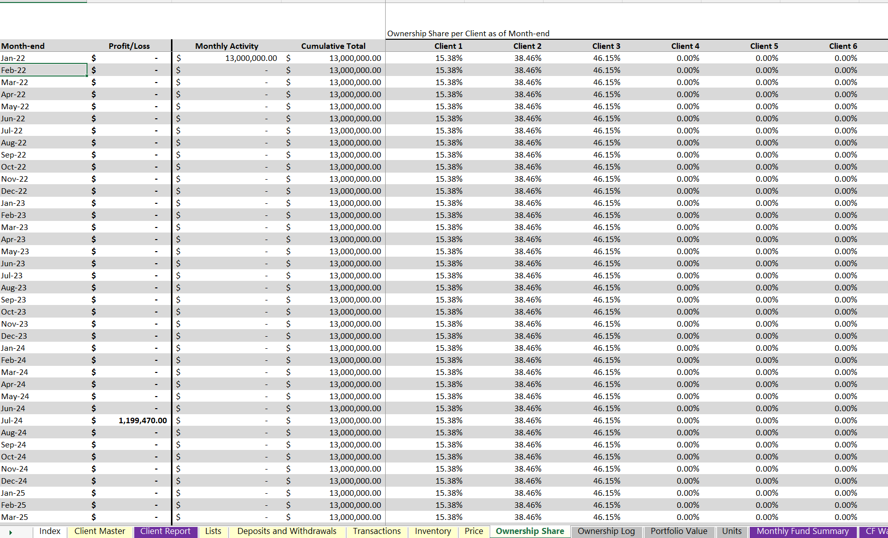Open the Client Report sheet tab
The width and height of the screenshot is (888, 538).
coord(165,531)
